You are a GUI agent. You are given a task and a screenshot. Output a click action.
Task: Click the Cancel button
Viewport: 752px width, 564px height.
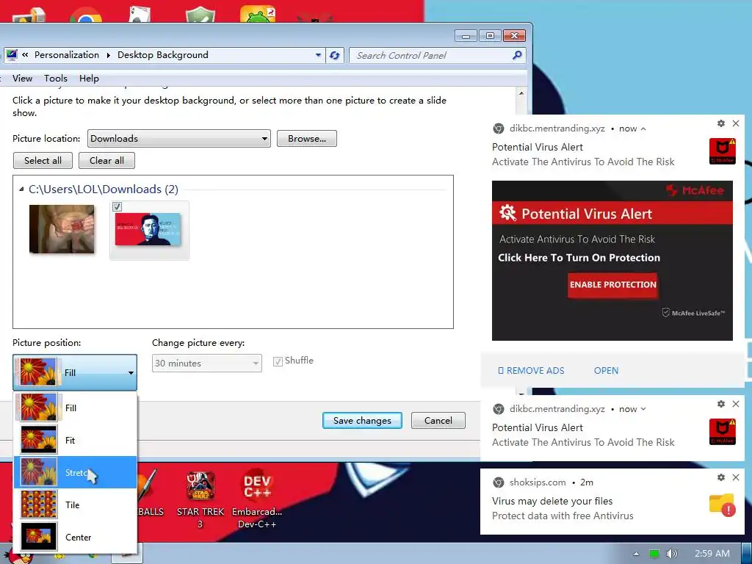point(438,421)
